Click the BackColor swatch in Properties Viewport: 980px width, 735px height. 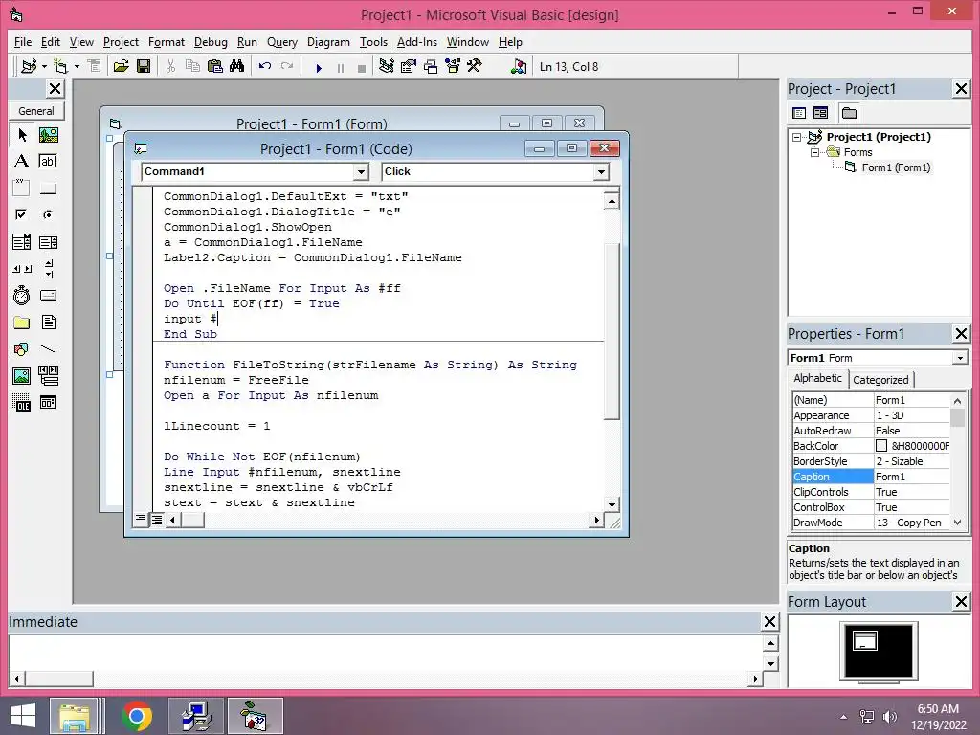click(x=881, y=446)
